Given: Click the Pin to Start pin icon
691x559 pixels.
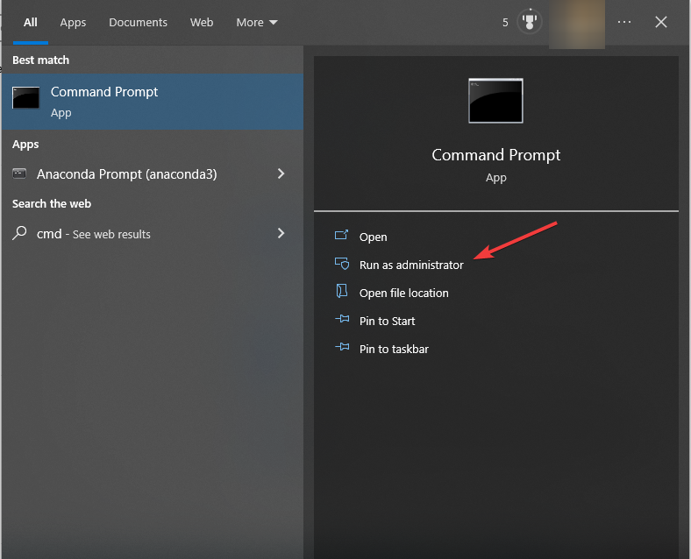Looking at the screenshot, I should coord(342,321).
